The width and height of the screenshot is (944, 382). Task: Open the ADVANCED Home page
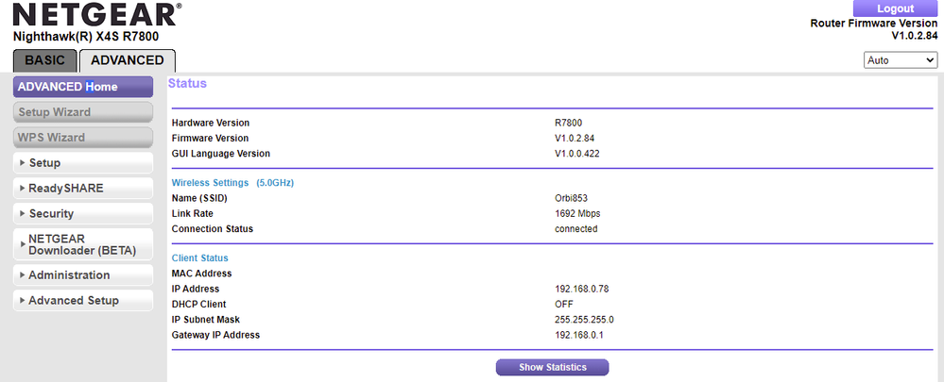coord(83,87)
